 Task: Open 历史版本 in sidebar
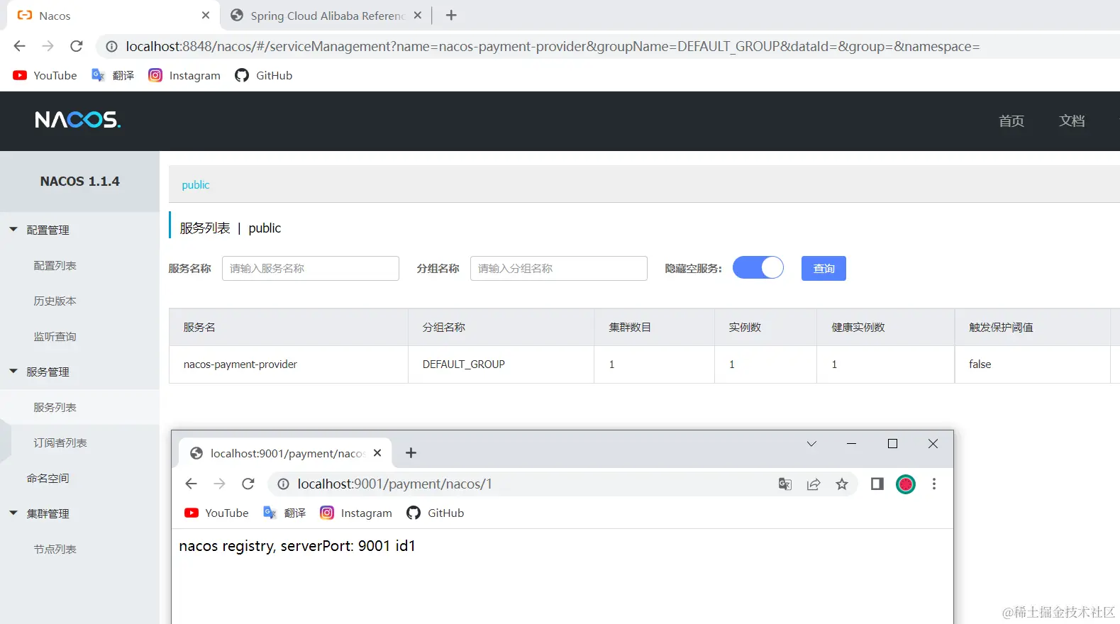click(55, 301)
